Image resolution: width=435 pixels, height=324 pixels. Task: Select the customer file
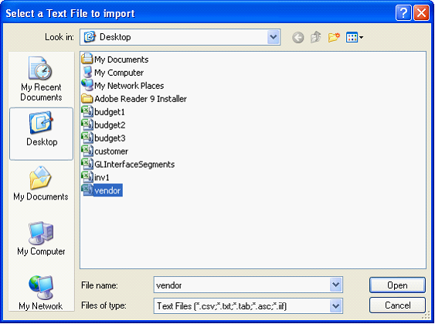[x=104, y=151]
